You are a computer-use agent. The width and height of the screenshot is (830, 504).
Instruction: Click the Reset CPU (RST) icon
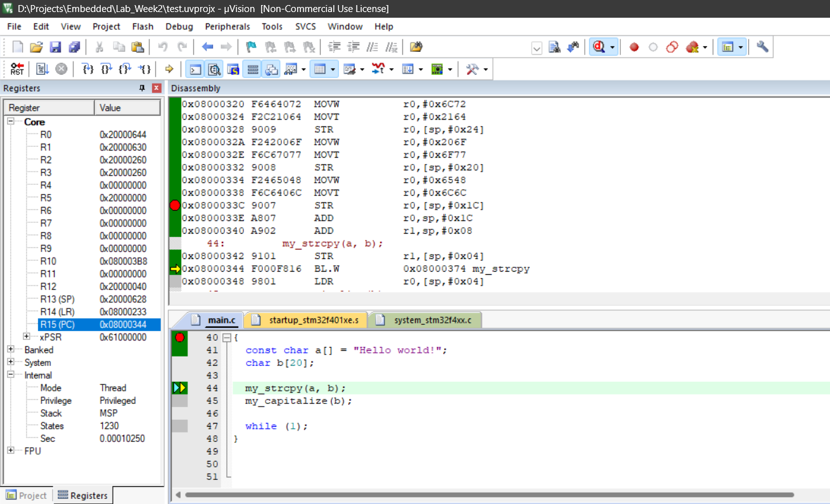17,69
